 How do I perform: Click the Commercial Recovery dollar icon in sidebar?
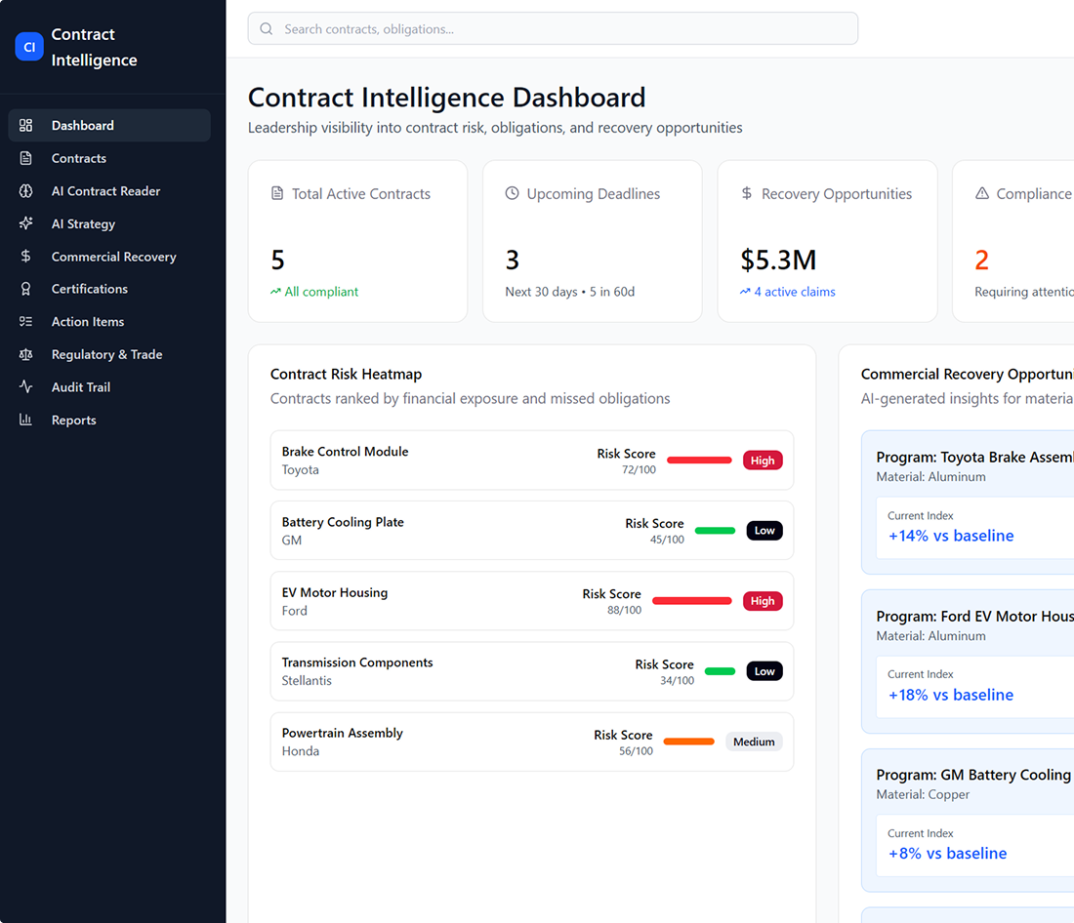pos(26,256)
